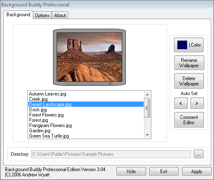Click the dark blue color swatch

(182, 45)
